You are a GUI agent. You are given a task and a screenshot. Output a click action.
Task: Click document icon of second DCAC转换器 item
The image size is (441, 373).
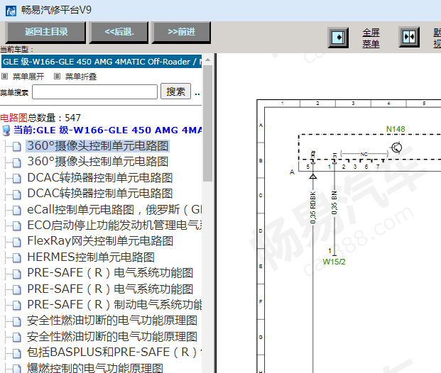[x=16, y=194]
